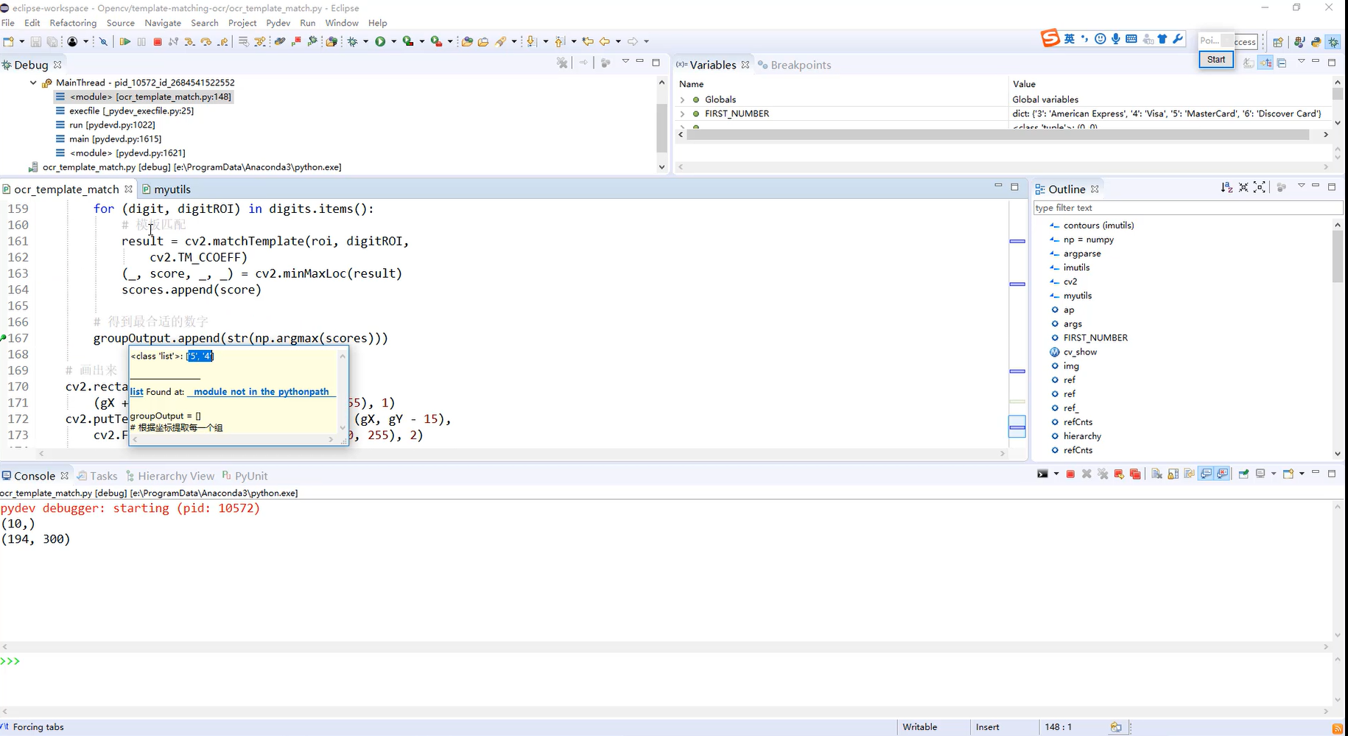
Task: Expand the Globals variable row
Action: pyautogui.click(x=682, y=99)
